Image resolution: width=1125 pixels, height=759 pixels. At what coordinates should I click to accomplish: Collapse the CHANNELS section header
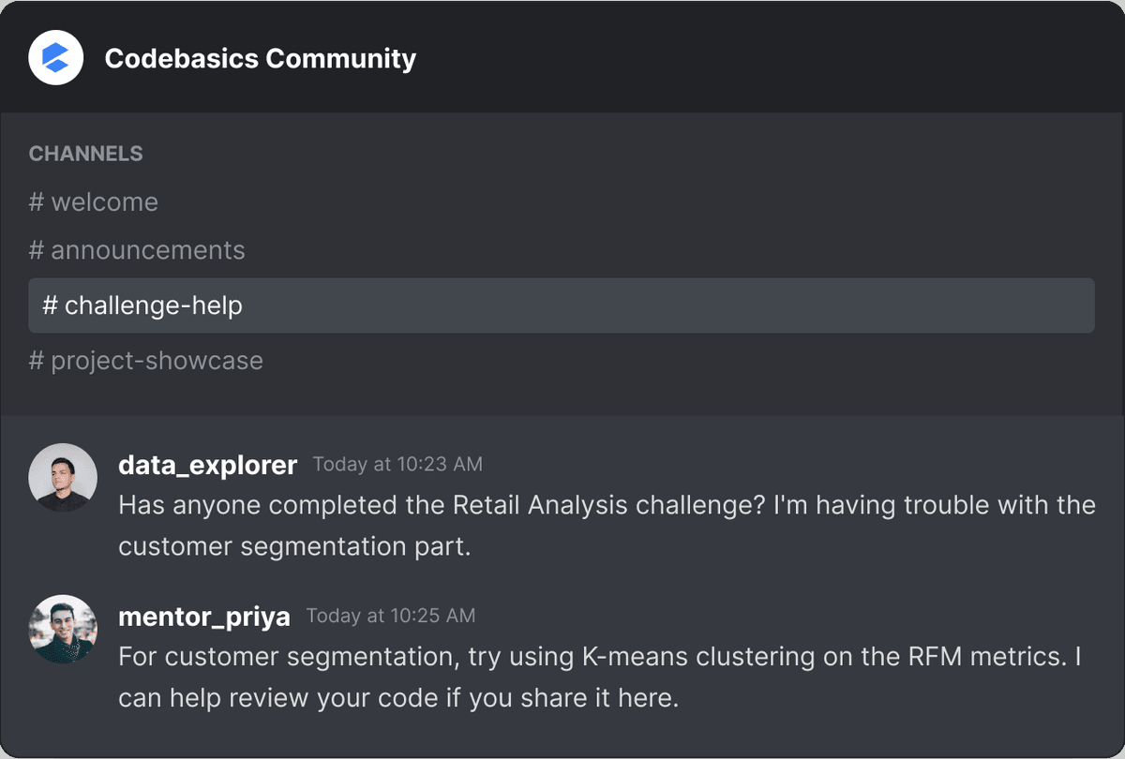(86, 154)
